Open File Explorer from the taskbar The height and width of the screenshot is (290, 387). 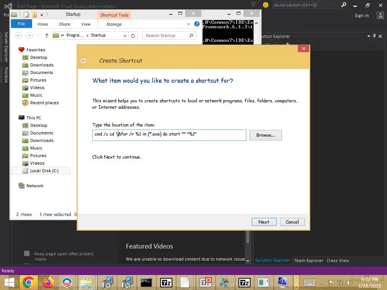click(86, 282)
